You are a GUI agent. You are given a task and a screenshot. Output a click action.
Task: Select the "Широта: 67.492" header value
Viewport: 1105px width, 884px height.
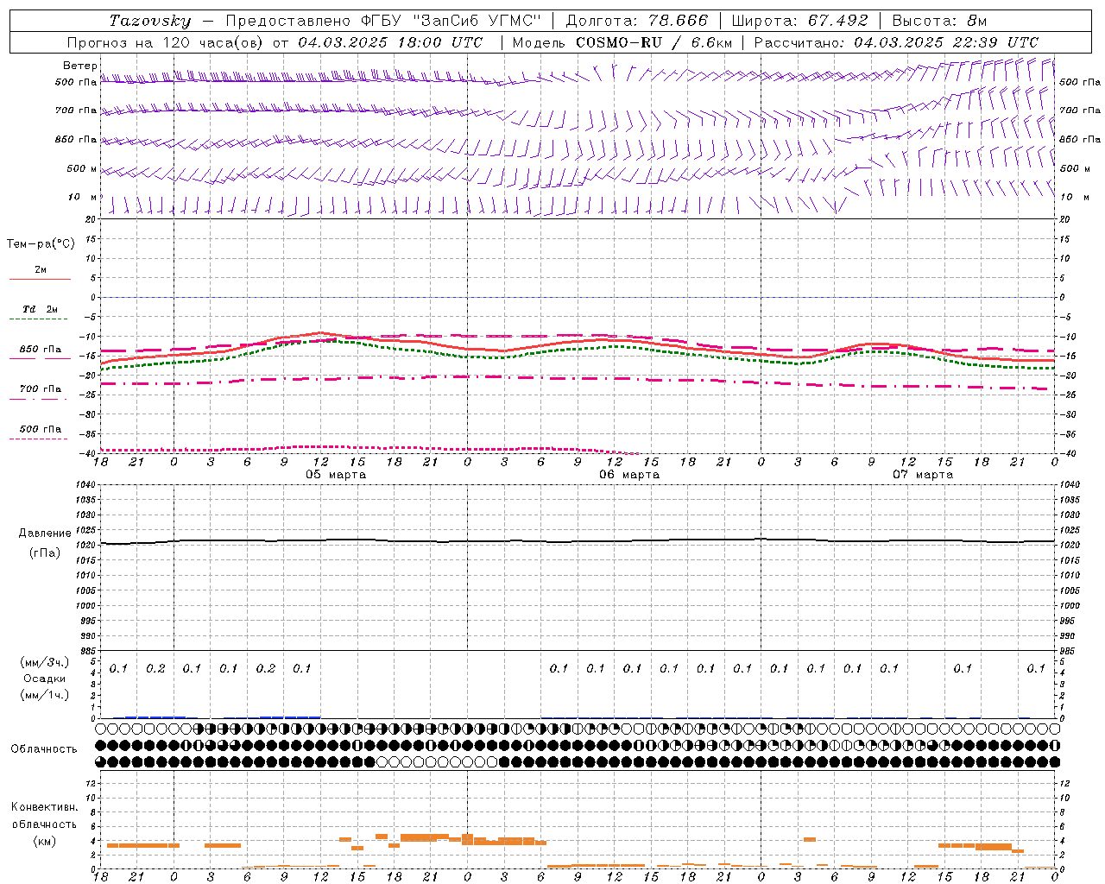pos(799,21)
